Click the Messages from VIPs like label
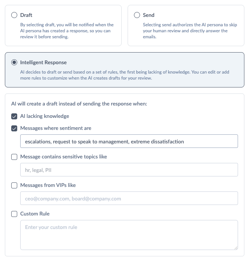247x259 pixels. pyautogui.click(x=48, y=185)
